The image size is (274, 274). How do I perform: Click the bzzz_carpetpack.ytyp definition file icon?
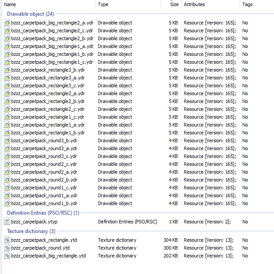(7, 222)
